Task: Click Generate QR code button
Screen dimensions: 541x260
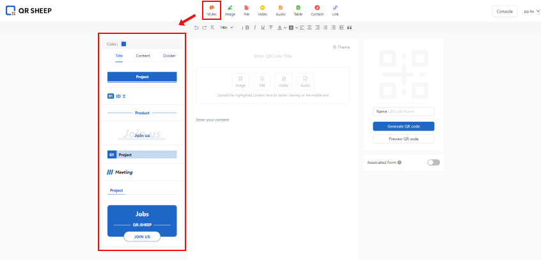Action: (404, 126)
